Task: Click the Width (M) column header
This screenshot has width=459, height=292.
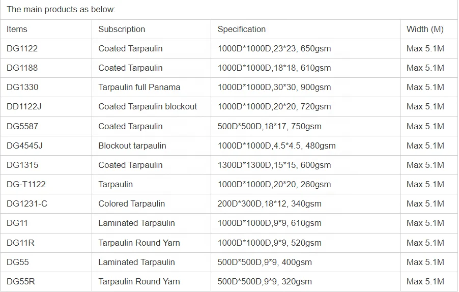Action: point(425,30)
